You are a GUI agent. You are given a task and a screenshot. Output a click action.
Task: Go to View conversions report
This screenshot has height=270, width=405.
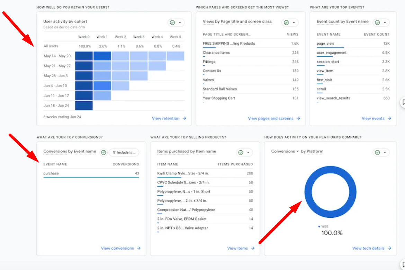click(x=117, y=248)
